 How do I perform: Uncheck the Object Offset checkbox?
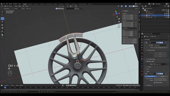tap(147, 62)
